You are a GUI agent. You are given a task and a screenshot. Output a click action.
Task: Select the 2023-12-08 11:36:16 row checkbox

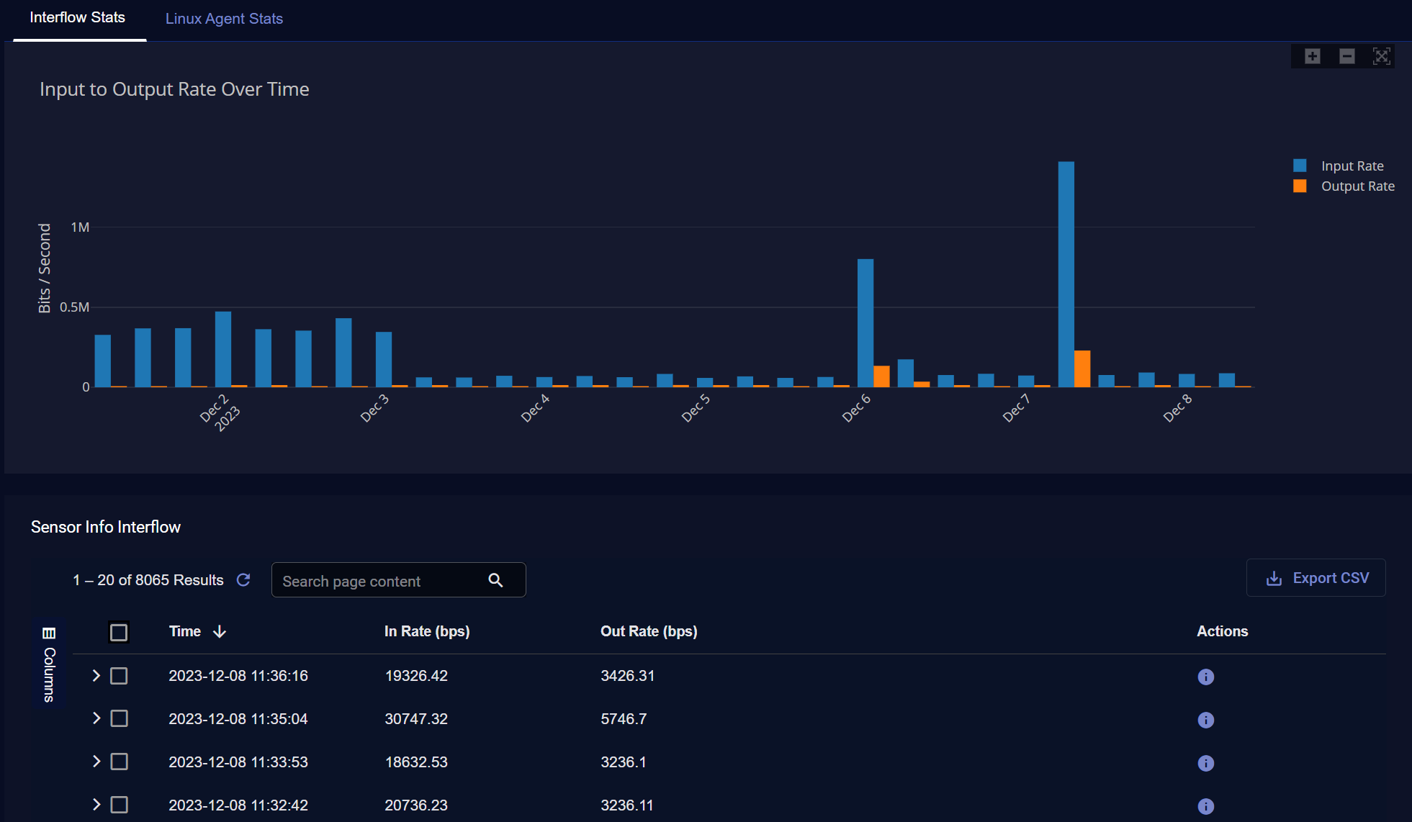pos(119,676)
